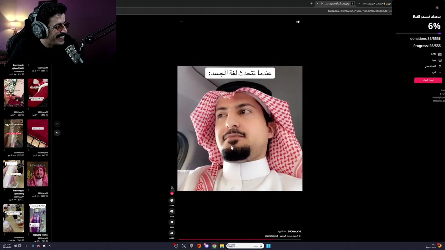Click the 'Progress: 35/555' text
This screenshot has height=250, width=445.
click(x=427, y=46)
